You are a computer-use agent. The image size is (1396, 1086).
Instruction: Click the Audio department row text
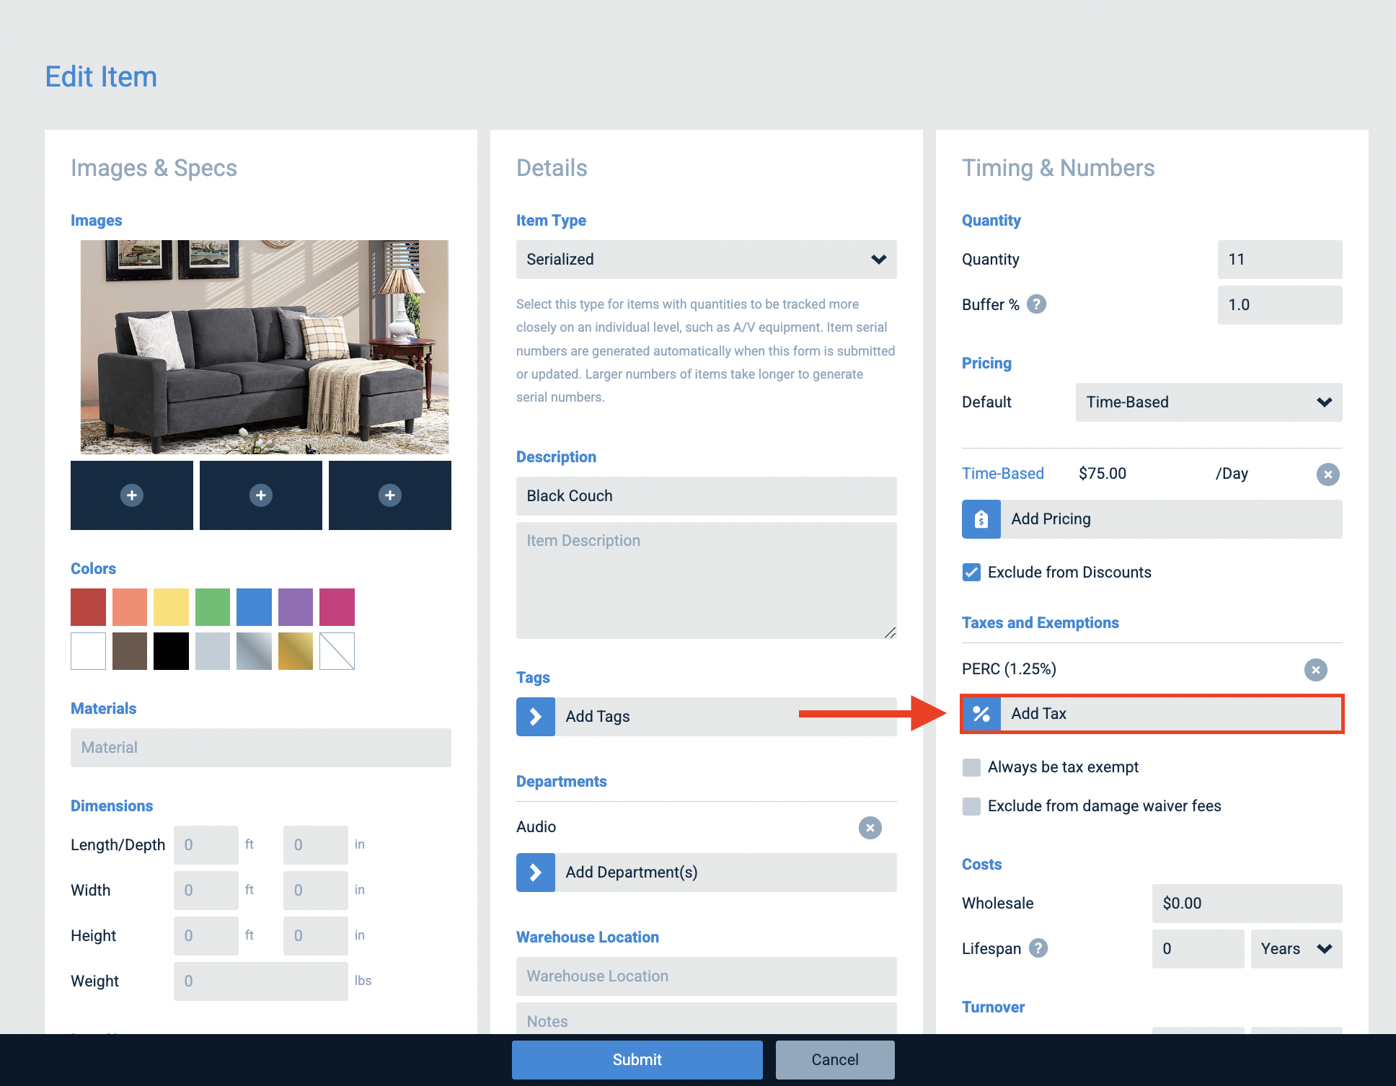[x=536, y=827]
